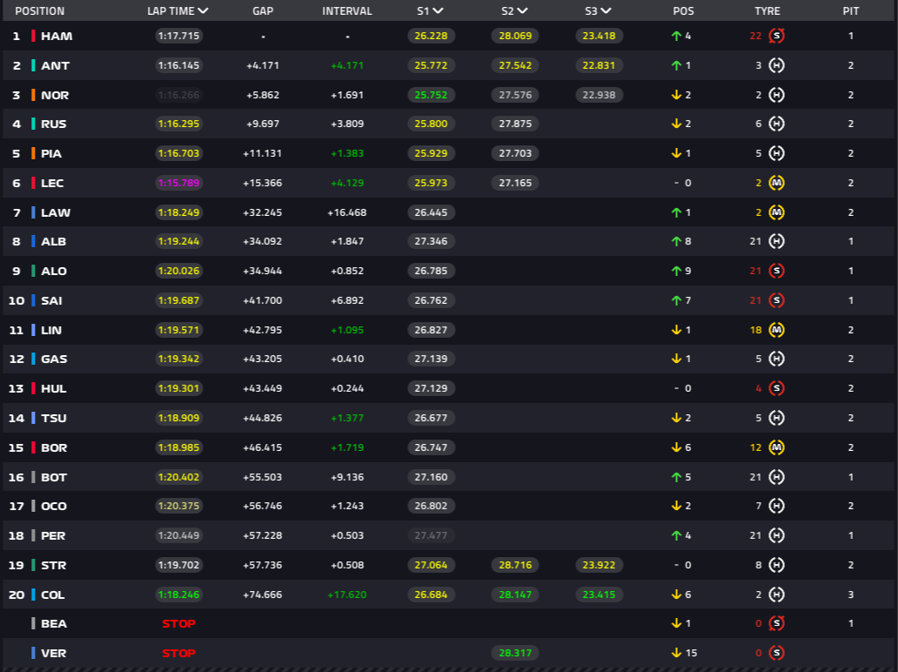Screen dimensions: 898x672
Task: Select the VER driver row name
Action: 53,653
